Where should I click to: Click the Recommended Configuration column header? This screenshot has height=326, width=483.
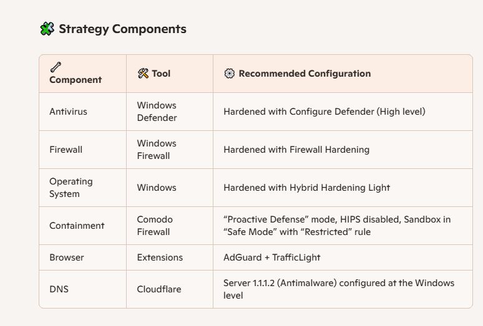305,74
